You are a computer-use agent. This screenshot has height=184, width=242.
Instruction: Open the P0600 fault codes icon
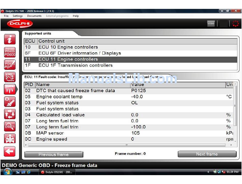pos(10,52)
